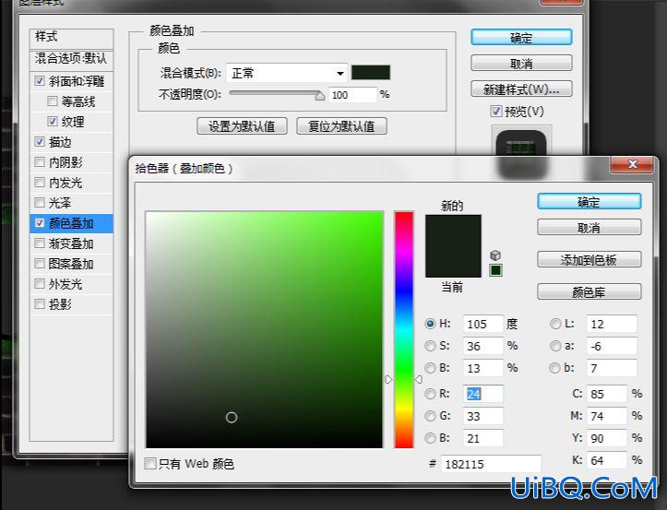The height and width of the screenshot is (510, 667).
Task: Select the R red radio button
Action: coord(430,394)
